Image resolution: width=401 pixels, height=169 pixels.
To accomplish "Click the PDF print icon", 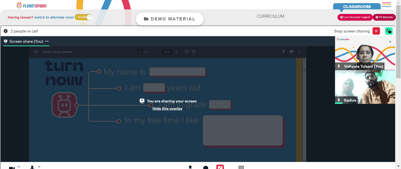I will [x=291, y=52].
